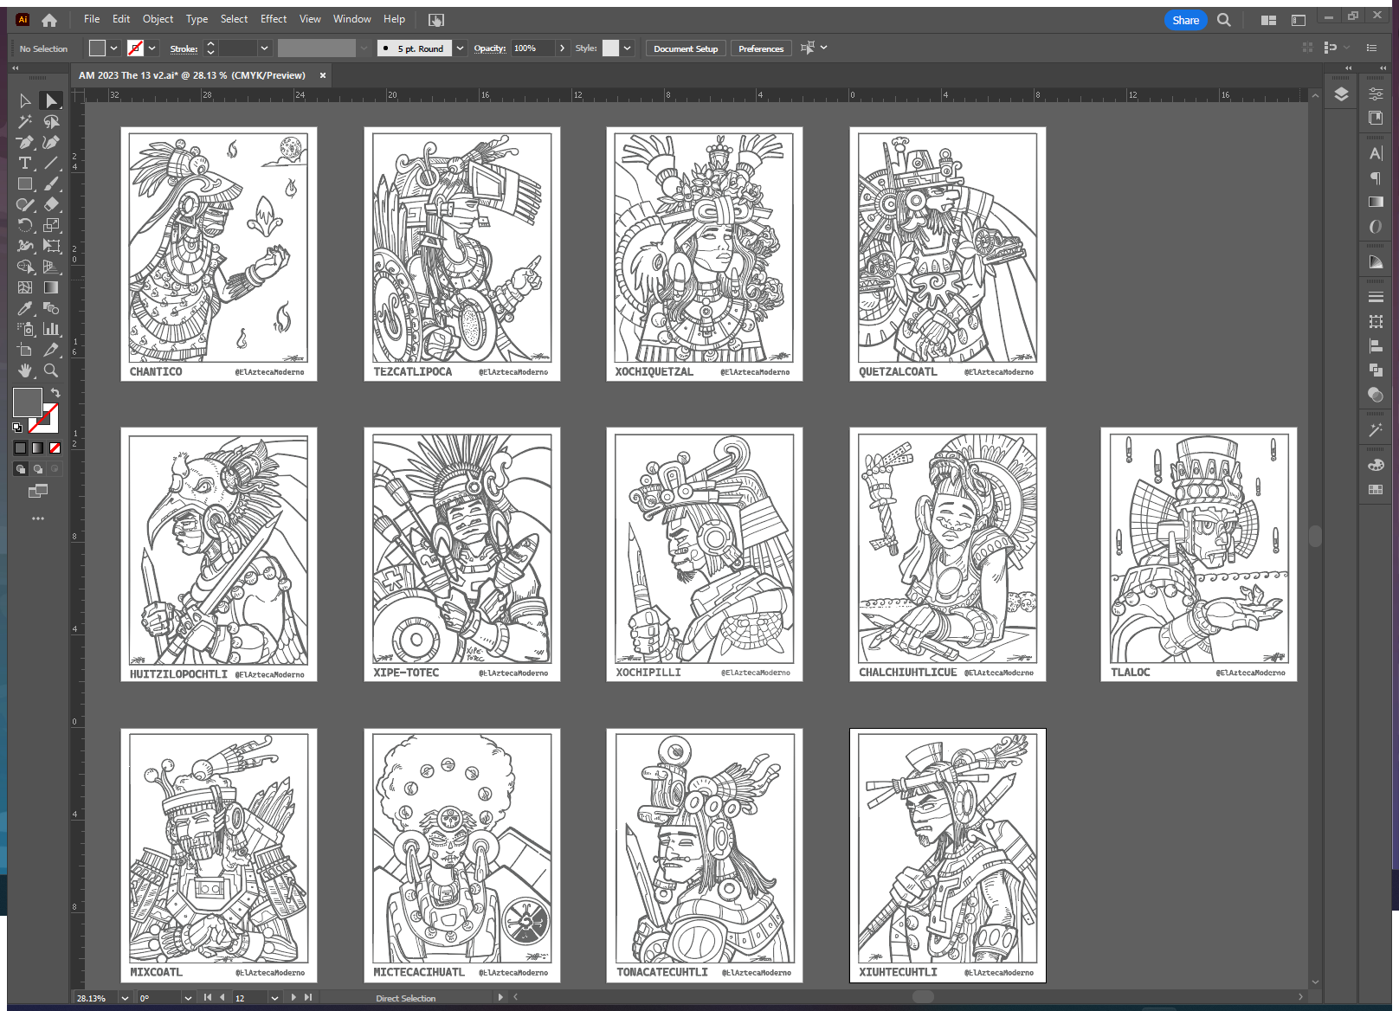The height and width of the screenshot is (1011, 1399).
Task: Expand the brush definition dropdown '5 pt. Round'
Action: 460,48
